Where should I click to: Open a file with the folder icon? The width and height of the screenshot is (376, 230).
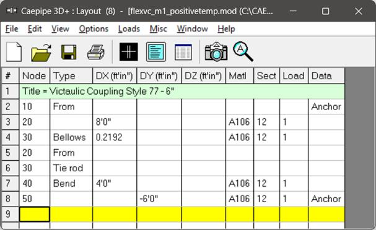pos(41,52)
